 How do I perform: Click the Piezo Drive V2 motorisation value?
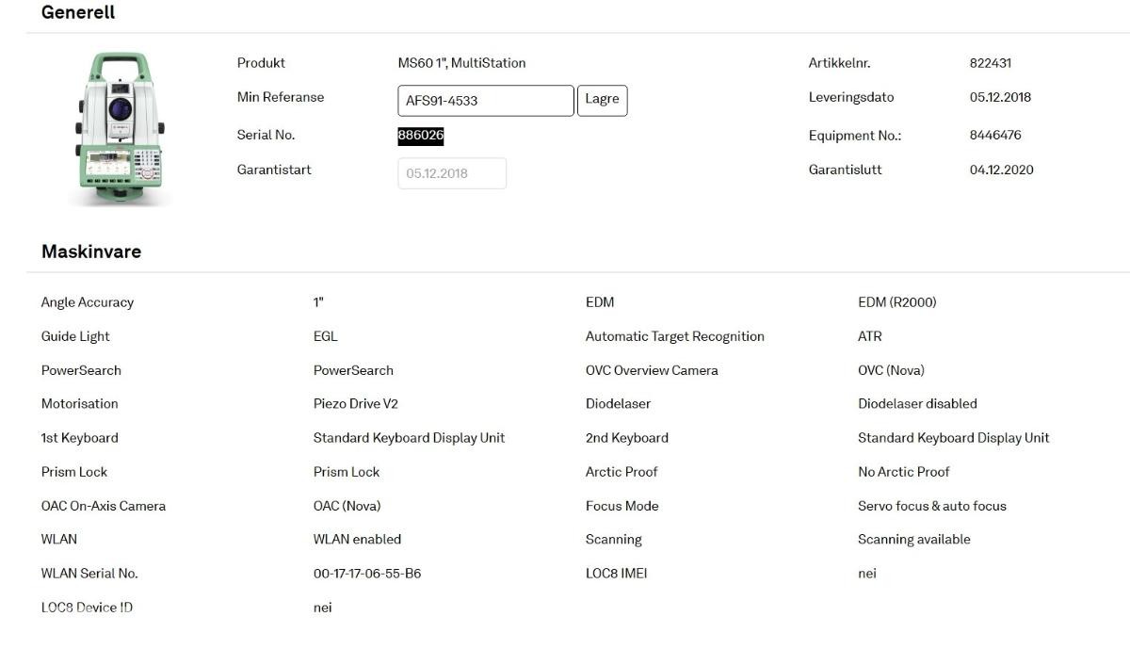pyautogui.click(x=356, y=404)
